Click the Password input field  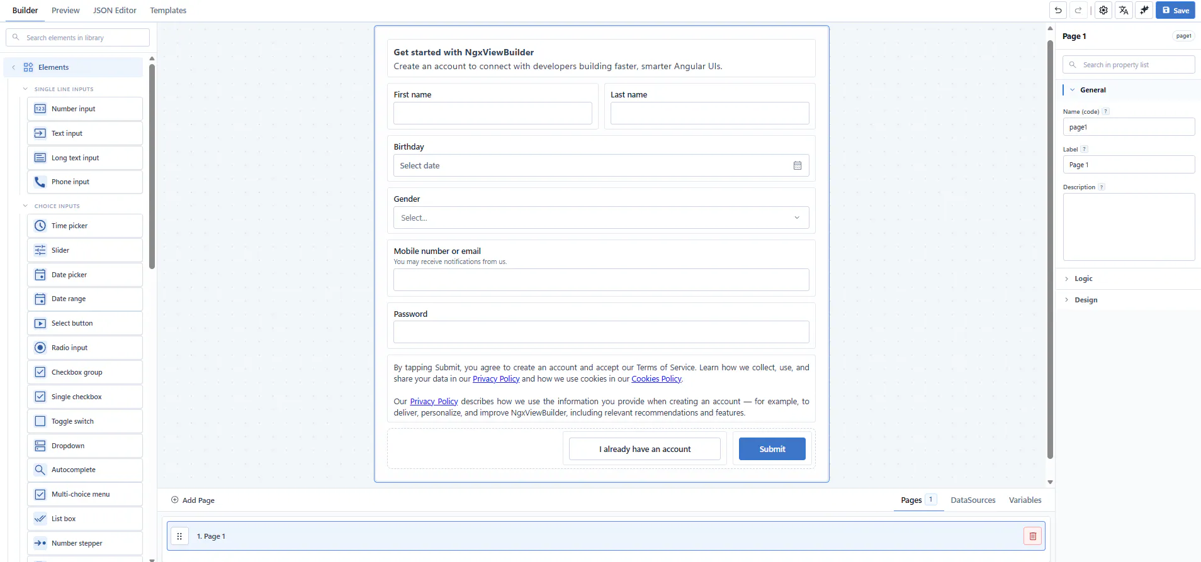[601, 332]
